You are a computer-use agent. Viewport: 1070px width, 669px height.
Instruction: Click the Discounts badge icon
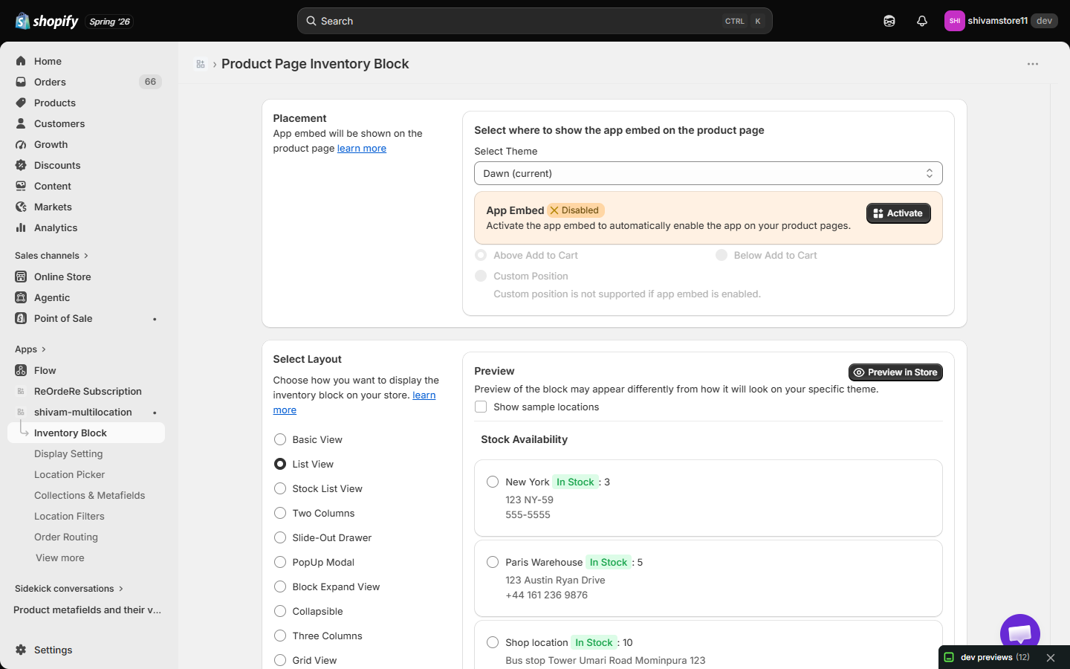(21, 165)
